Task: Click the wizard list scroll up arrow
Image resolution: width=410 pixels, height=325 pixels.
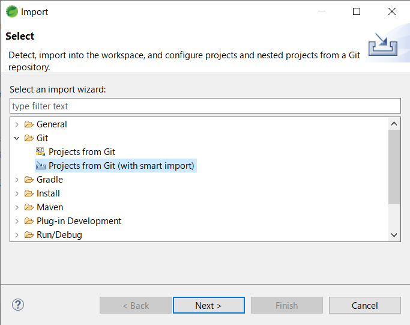Action: point(394,124)
